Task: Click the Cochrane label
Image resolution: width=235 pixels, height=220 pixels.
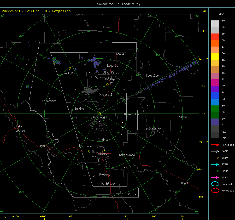Action: pyautogui.click(x=85, y=146)
